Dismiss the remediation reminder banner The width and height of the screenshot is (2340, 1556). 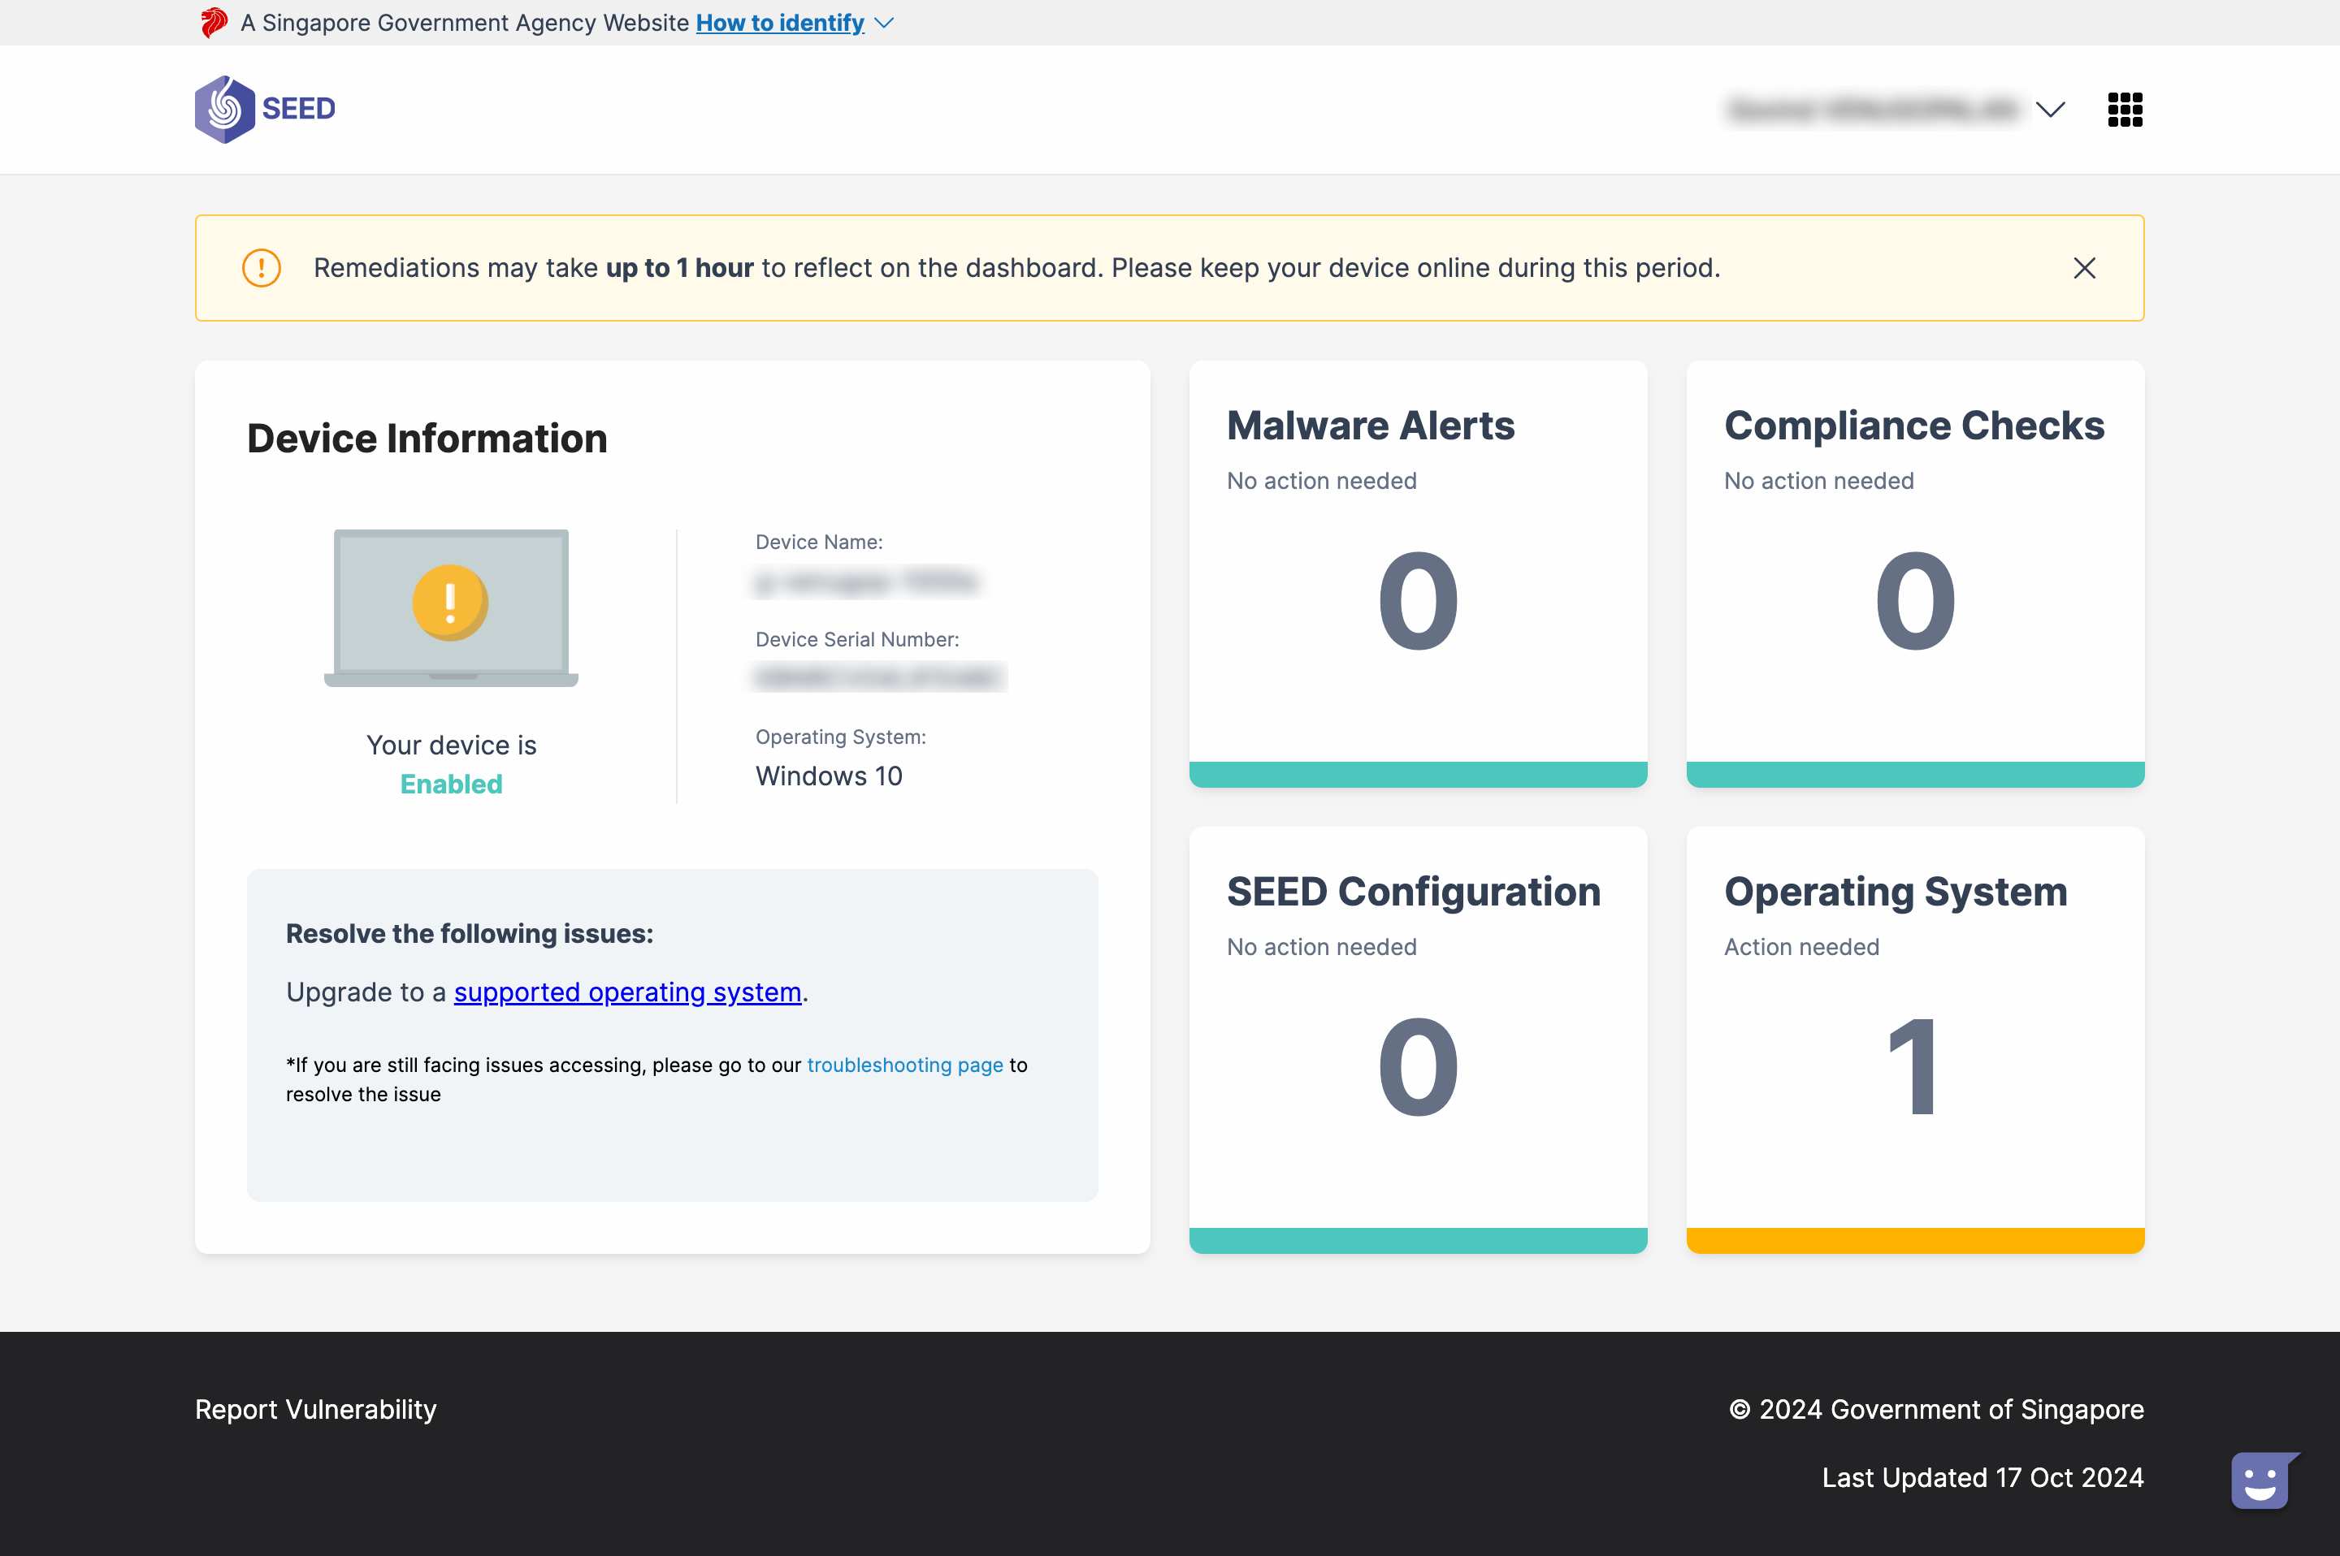point(2083,267)
